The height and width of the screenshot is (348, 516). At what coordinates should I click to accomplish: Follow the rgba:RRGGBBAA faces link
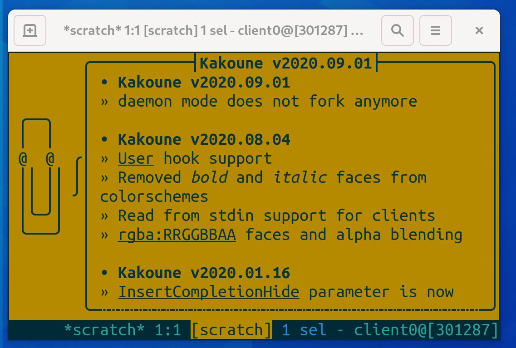click(177, 235)
